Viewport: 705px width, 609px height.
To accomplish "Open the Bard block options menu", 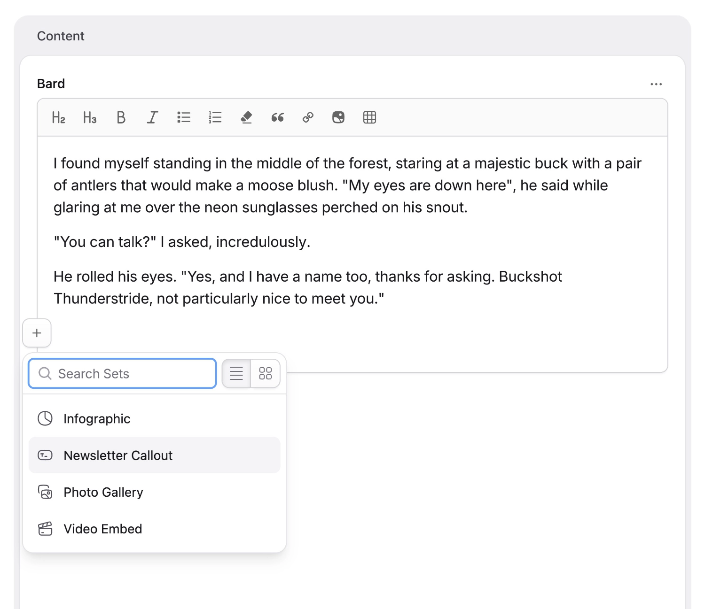I will point(656,84).
